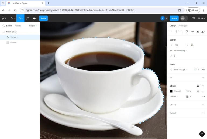
Task: Open the library book icon
Action: (193, 18)
